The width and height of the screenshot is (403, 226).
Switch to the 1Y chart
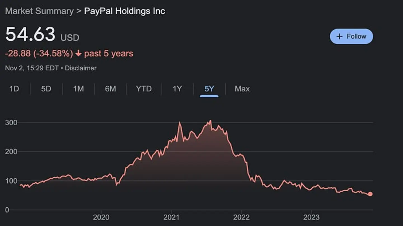point(176,89)
